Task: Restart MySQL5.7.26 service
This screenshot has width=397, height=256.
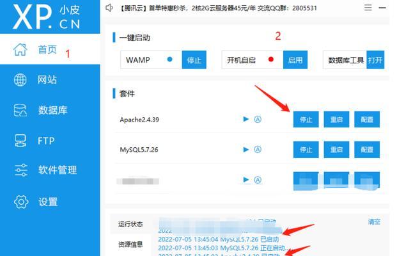Action: pos(336,150)
